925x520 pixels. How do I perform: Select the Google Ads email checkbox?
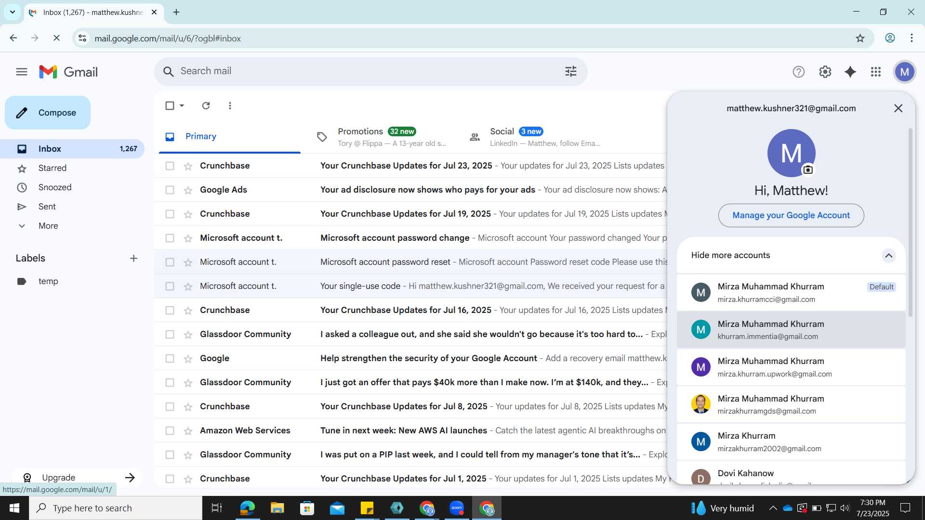click(170, 190)
